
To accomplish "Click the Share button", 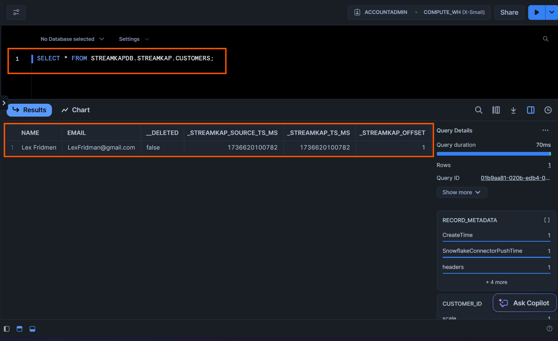I will point(509,13).
